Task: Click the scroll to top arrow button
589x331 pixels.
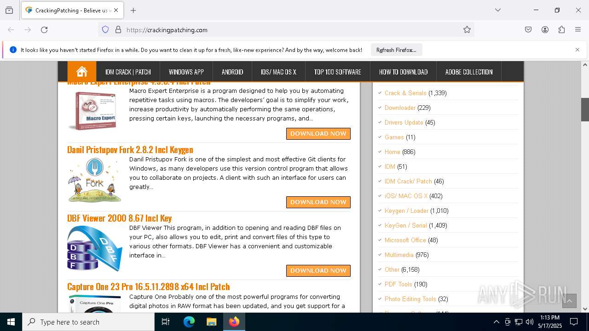Action: (x=569, y=301)
